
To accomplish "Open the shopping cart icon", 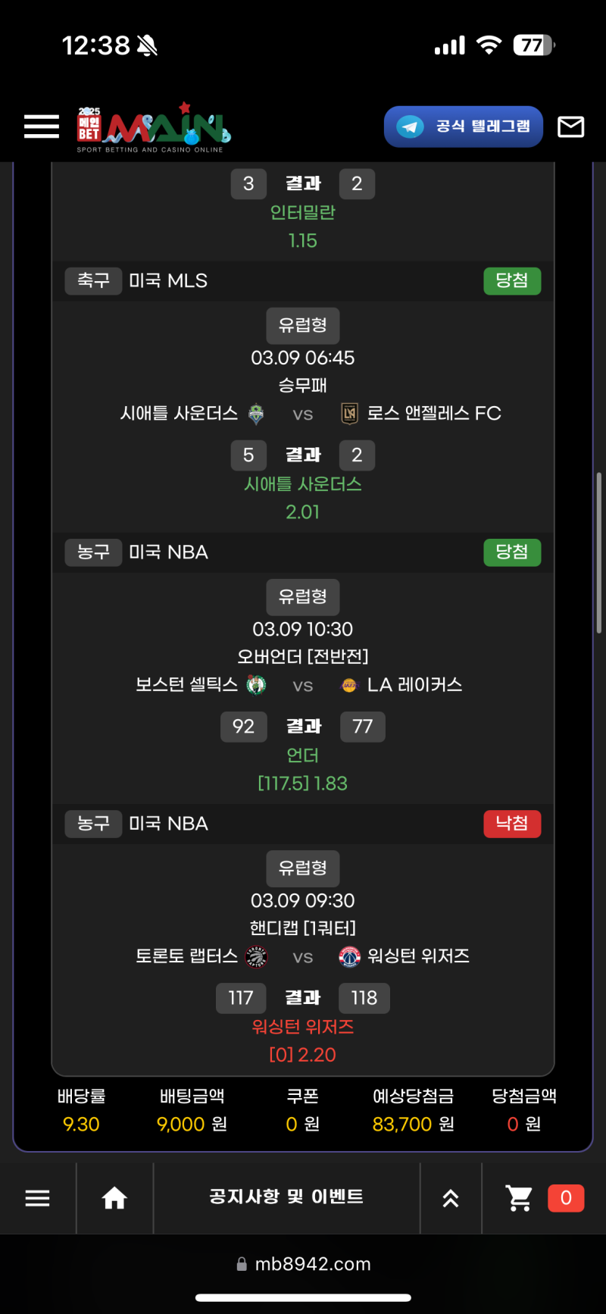I will (x=520, y=1198).
